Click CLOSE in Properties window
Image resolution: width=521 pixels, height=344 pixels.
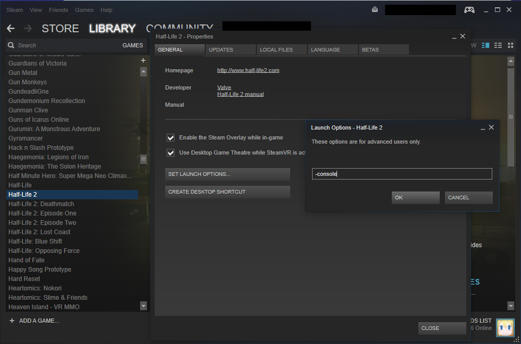click(x=442, y=328)
